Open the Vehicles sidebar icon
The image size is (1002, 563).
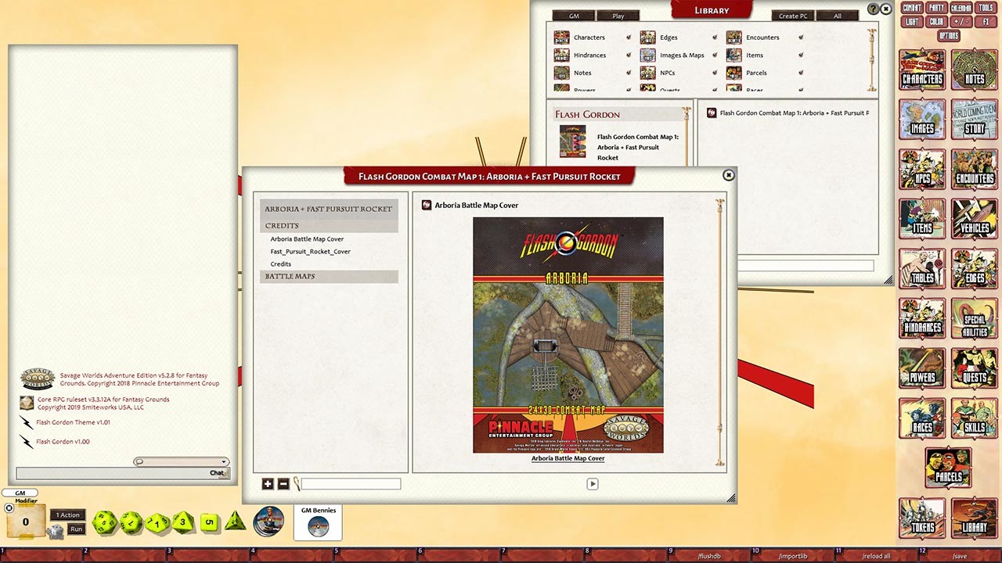[x=974, y=219]
